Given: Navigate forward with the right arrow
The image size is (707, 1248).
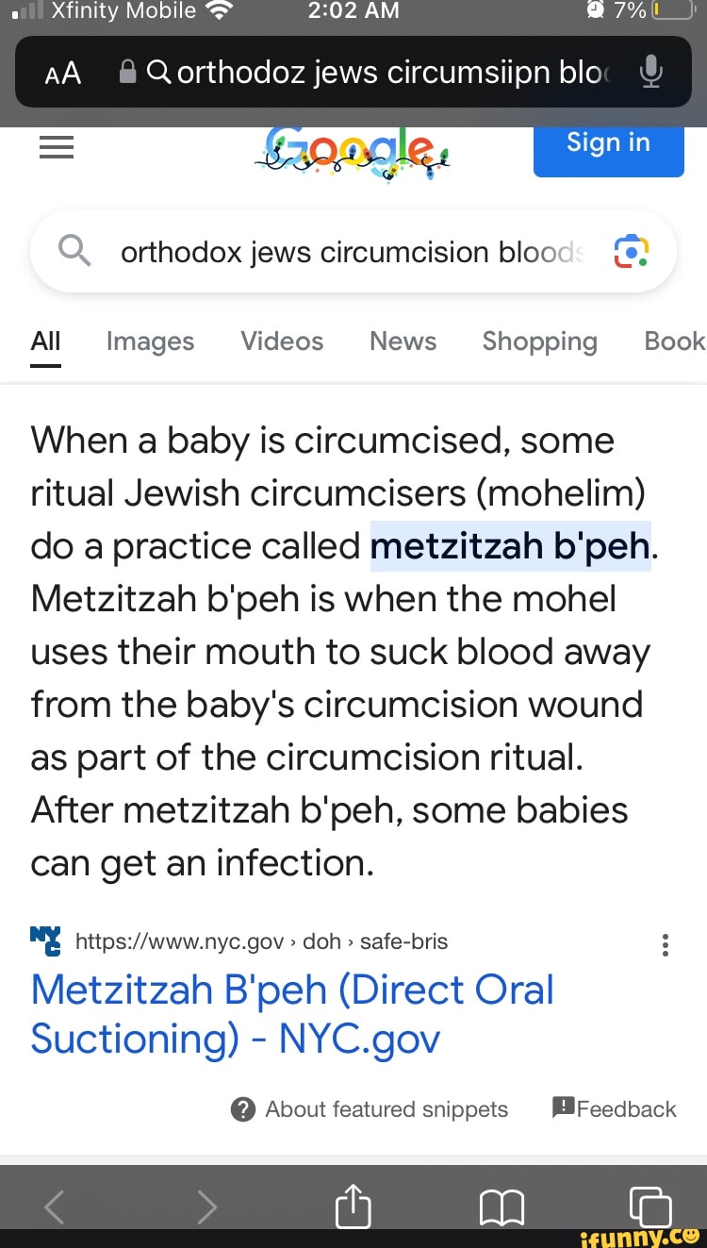Looking at the screenshot, I should pos(207,1206).
